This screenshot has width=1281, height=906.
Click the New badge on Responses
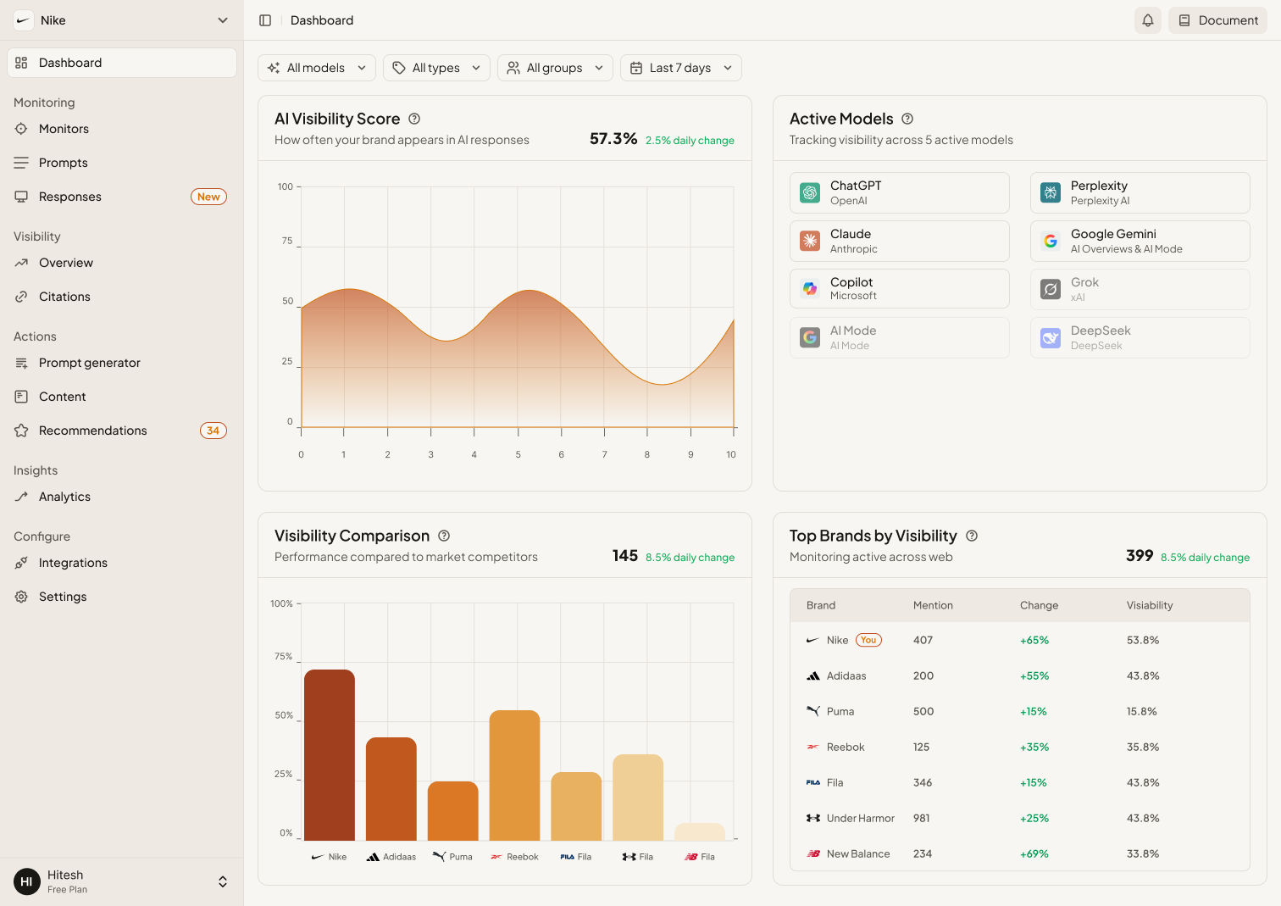tap(208, 197)
